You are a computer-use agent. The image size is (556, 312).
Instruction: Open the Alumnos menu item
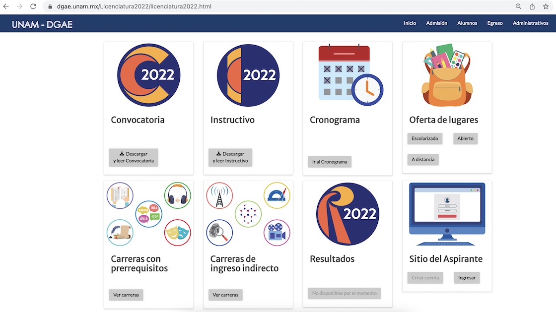tap(467, 23)
